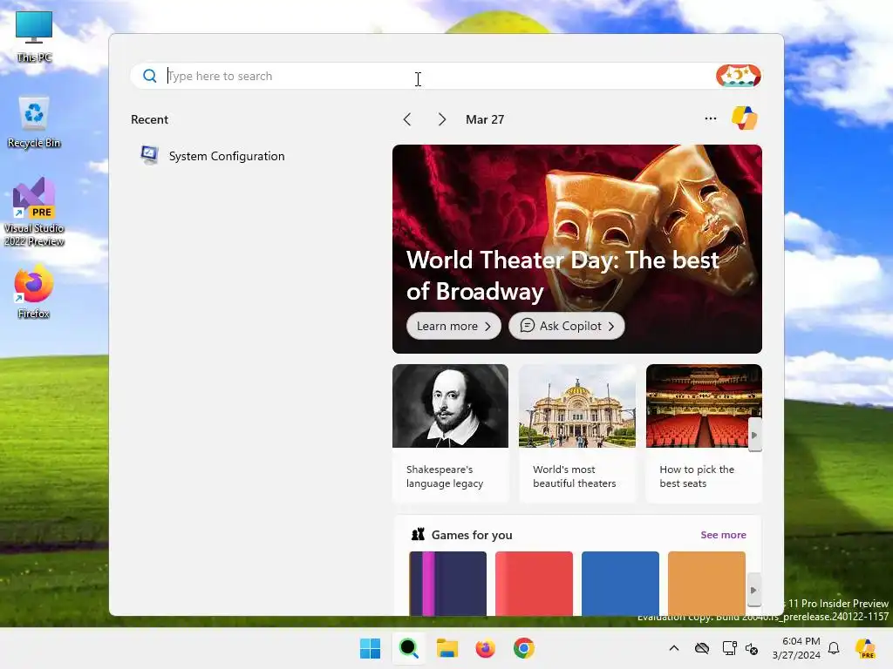Open How to pick the best seats card
The image size is (893, 669).
(704, 434)
